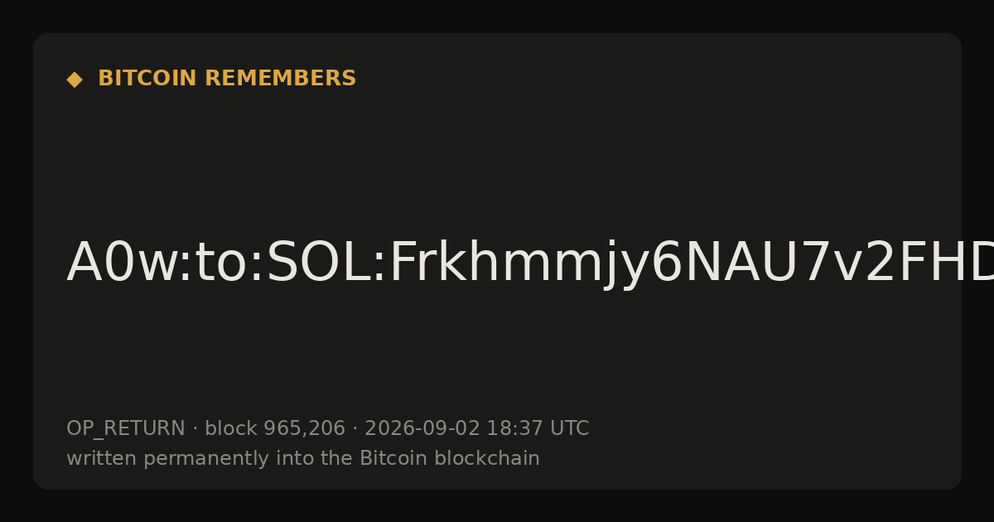The image size is (994, 522).
Task: Click the OP_RETURN label
Action: pos(126,429)
